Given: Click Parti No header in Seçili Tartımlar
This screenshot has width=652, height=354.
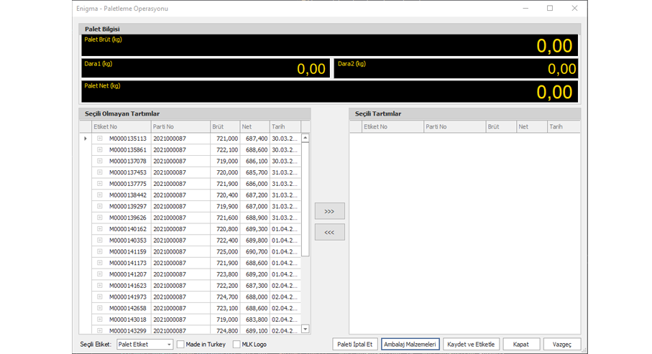Looking at the screenshot, I should (x=454, y=126).
